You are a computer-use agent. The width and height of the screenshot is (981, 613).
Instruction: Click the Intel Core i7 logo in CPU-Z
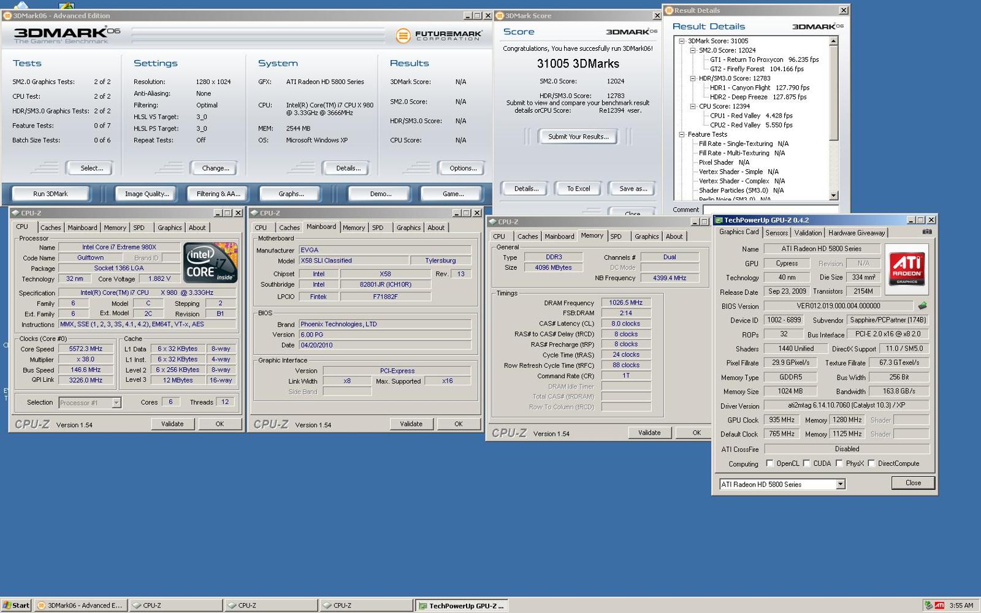click(210, 262)
